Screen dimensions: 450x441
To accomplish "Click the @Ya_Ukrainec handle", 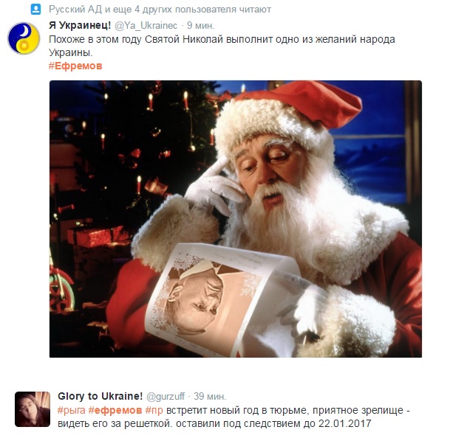I will pyautogui.click(x=146, y=26).
